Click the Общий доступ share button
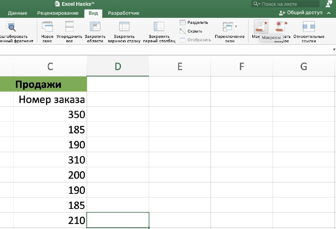 (x=301, y=13)
